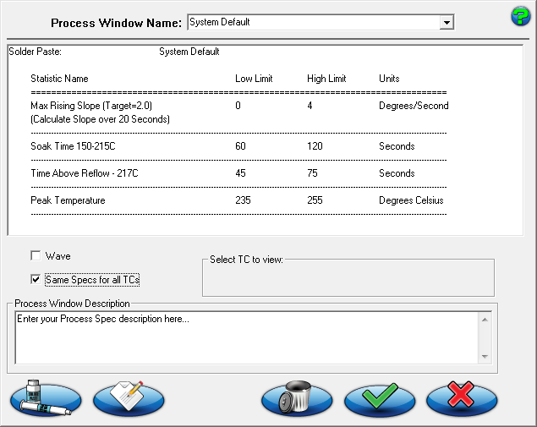Open help via green question mark icon

pyautogui.click(x=520, y=16)
